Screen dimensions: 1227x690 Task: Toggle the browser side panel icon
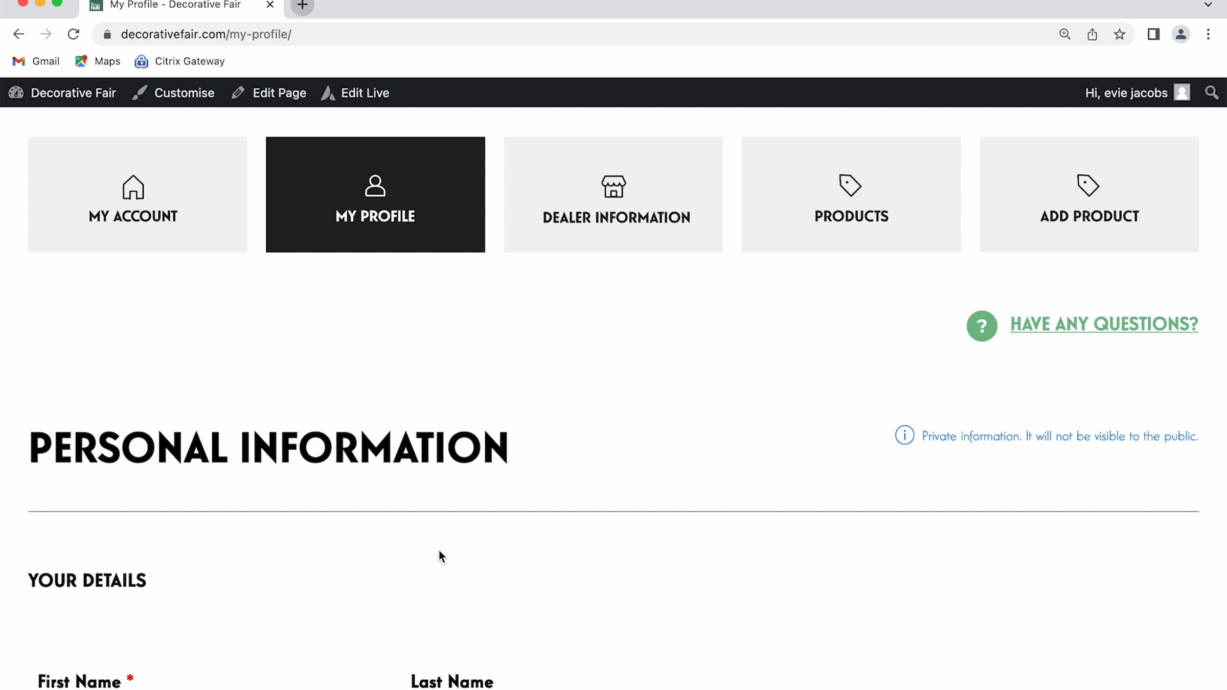point(1153,34)
